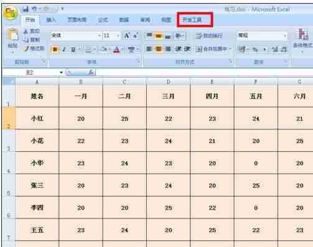Click the Shrink Font small A icon
This screenshot has height=247, width=313.
pyautogui.click(x=135, y=35)
